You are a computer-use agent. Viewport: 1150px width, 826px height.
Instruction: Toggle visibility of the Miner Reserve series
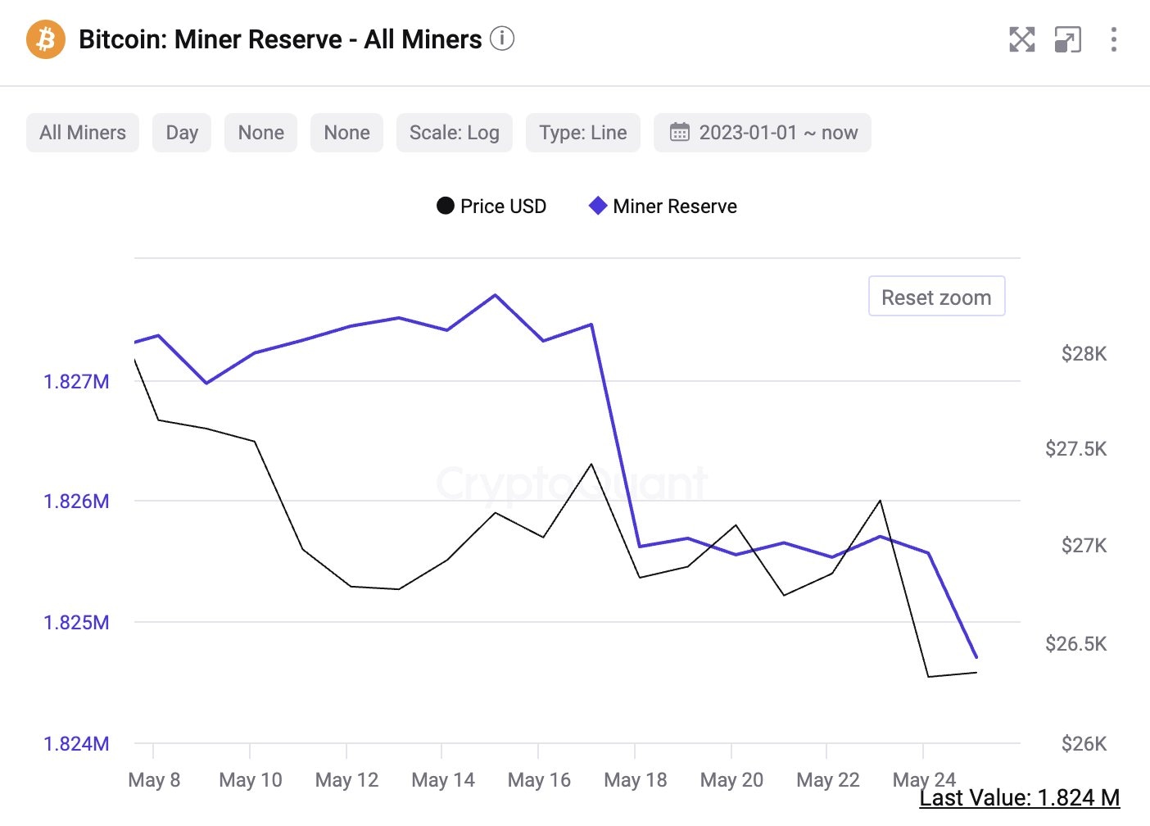663,206
